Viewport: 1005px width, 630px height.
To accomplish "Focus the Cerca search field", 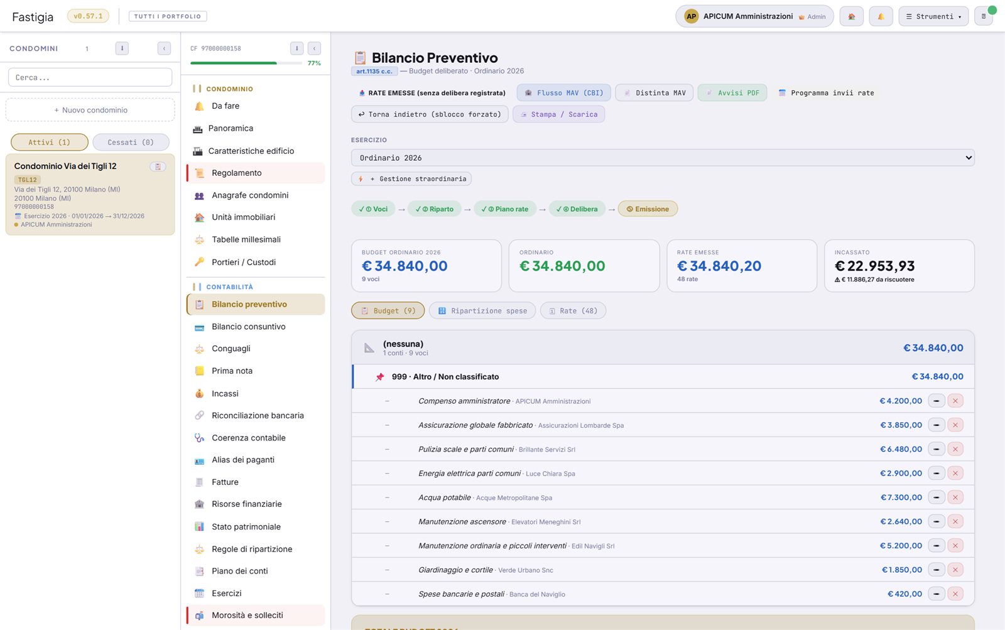I will (90, 77).
